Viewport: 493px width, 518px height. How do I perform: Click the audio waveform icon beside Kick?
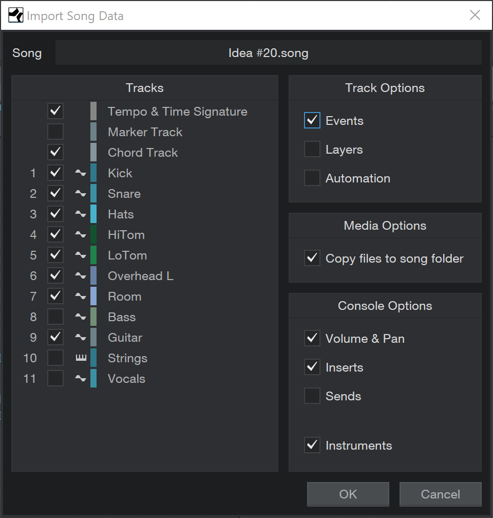click(x=81, y=173)
